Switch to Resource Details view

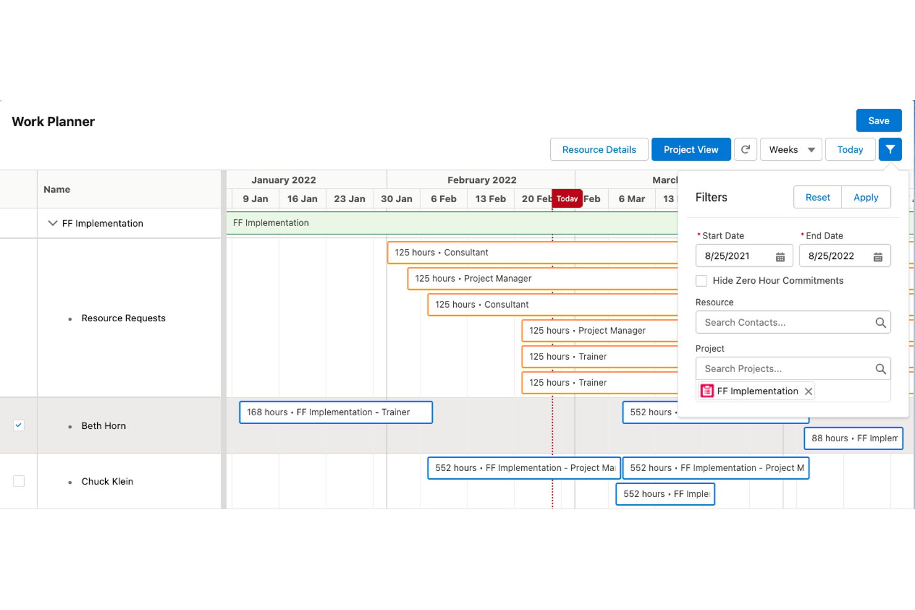[x=599, y=150]
